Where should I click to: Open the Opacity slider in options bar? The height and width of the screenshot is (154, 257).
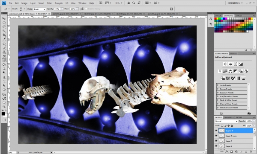pos(62,9)
